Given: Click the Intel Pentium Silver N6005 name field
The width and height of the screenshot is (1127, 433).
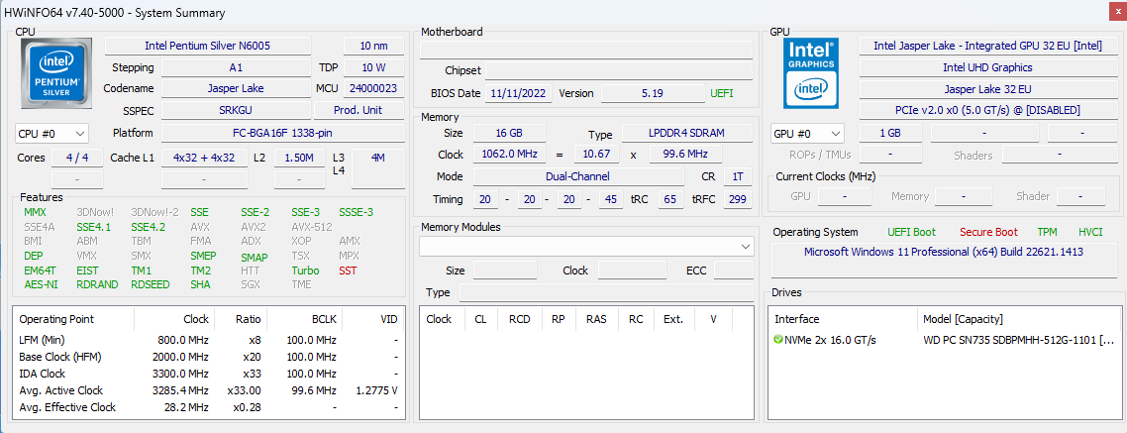Looking at the screenshot, I should [x=208, y=46].
